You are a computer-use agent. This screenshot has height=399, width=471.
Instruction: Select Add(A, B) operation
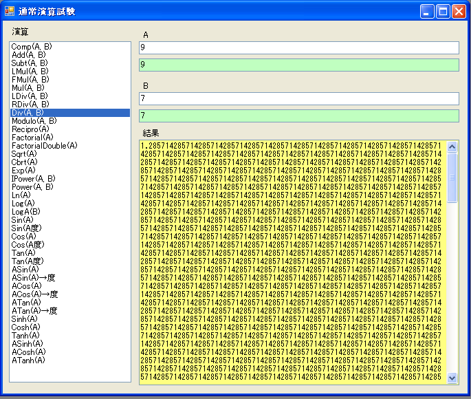pos(70,55)
